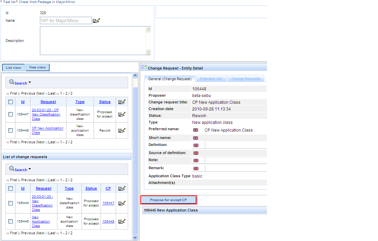Click UK flag icon beside Preferred name

(x=196, y=130)
